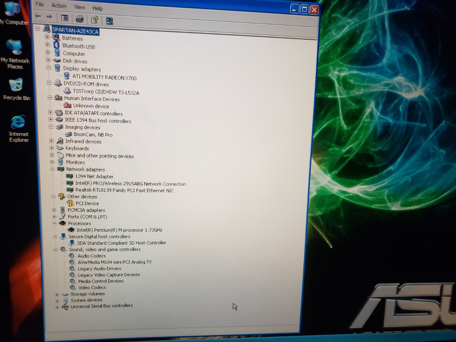Open the Help menu
Image resolution: width=456 pixels, height=342 pixels.
[97, 8]
